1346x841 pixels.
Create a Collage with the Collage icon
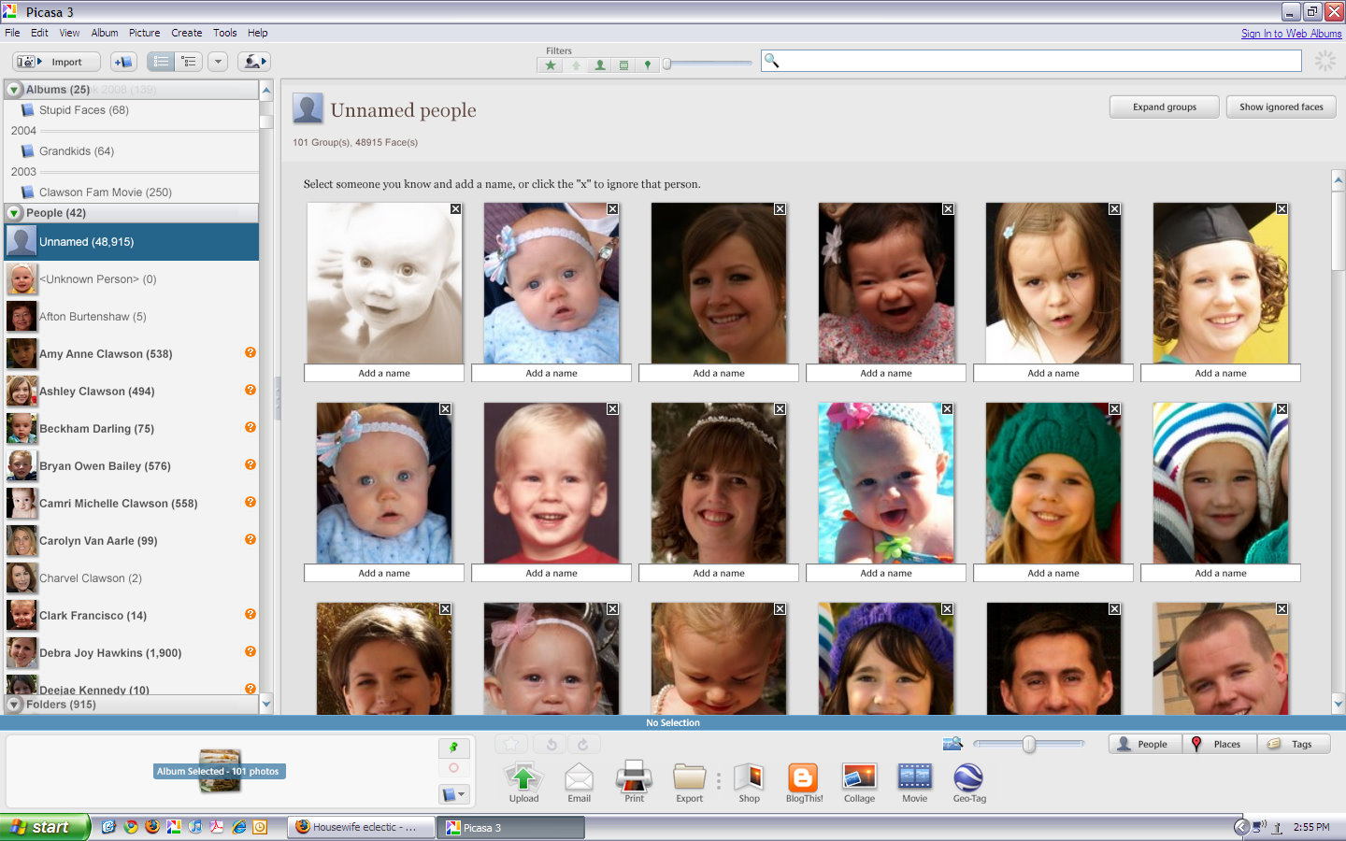pyautogui.click(x=859, y=783)
